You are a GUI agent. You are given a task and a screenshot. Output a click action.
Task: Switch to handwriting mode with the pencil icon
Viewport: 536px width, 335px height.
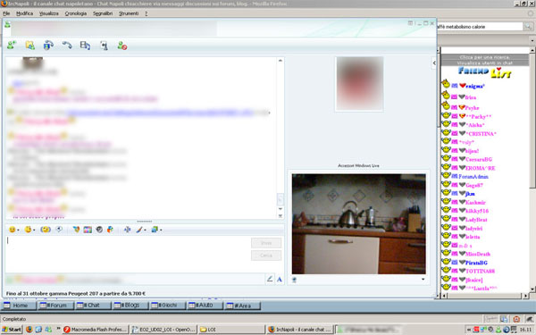(270, 280)
